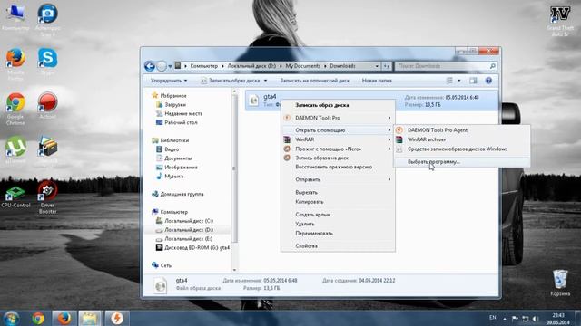Open the Grand Theft Auto IV desktop shortcut

[x=560, y=20]
